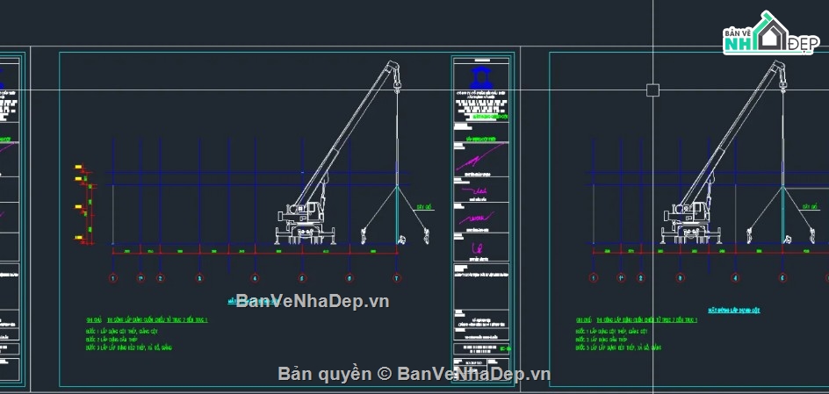Select the cyan steel column at axis 7
The width and height of the screenshot is (829, 394).
(397, 214)
